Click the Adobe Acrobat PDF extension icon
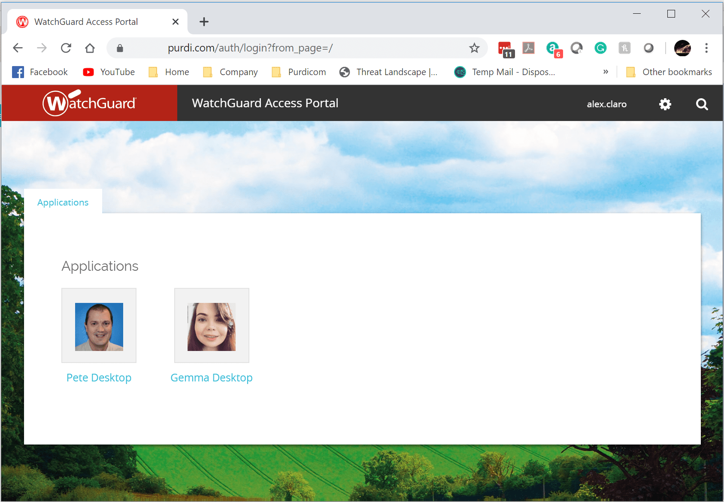This screenshot has height=502, width=724. (528, 48)
